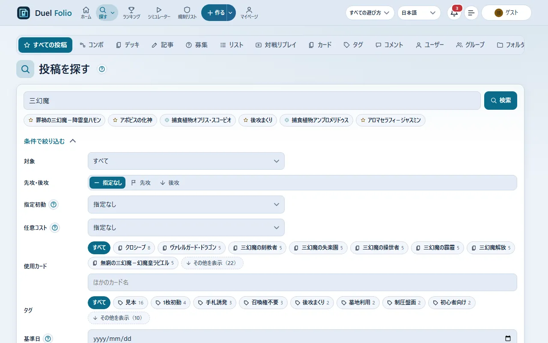
Task: Go to ホーム in top navigation
Action: pos(86,13)
